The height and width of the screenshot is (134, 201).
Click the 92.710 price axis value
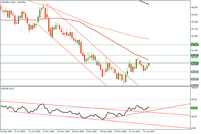(x=194, y=29)
